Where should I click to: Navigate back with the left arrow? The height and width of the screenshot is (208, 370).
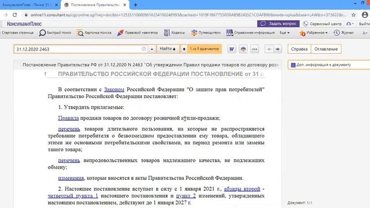[x=269, y=49]
